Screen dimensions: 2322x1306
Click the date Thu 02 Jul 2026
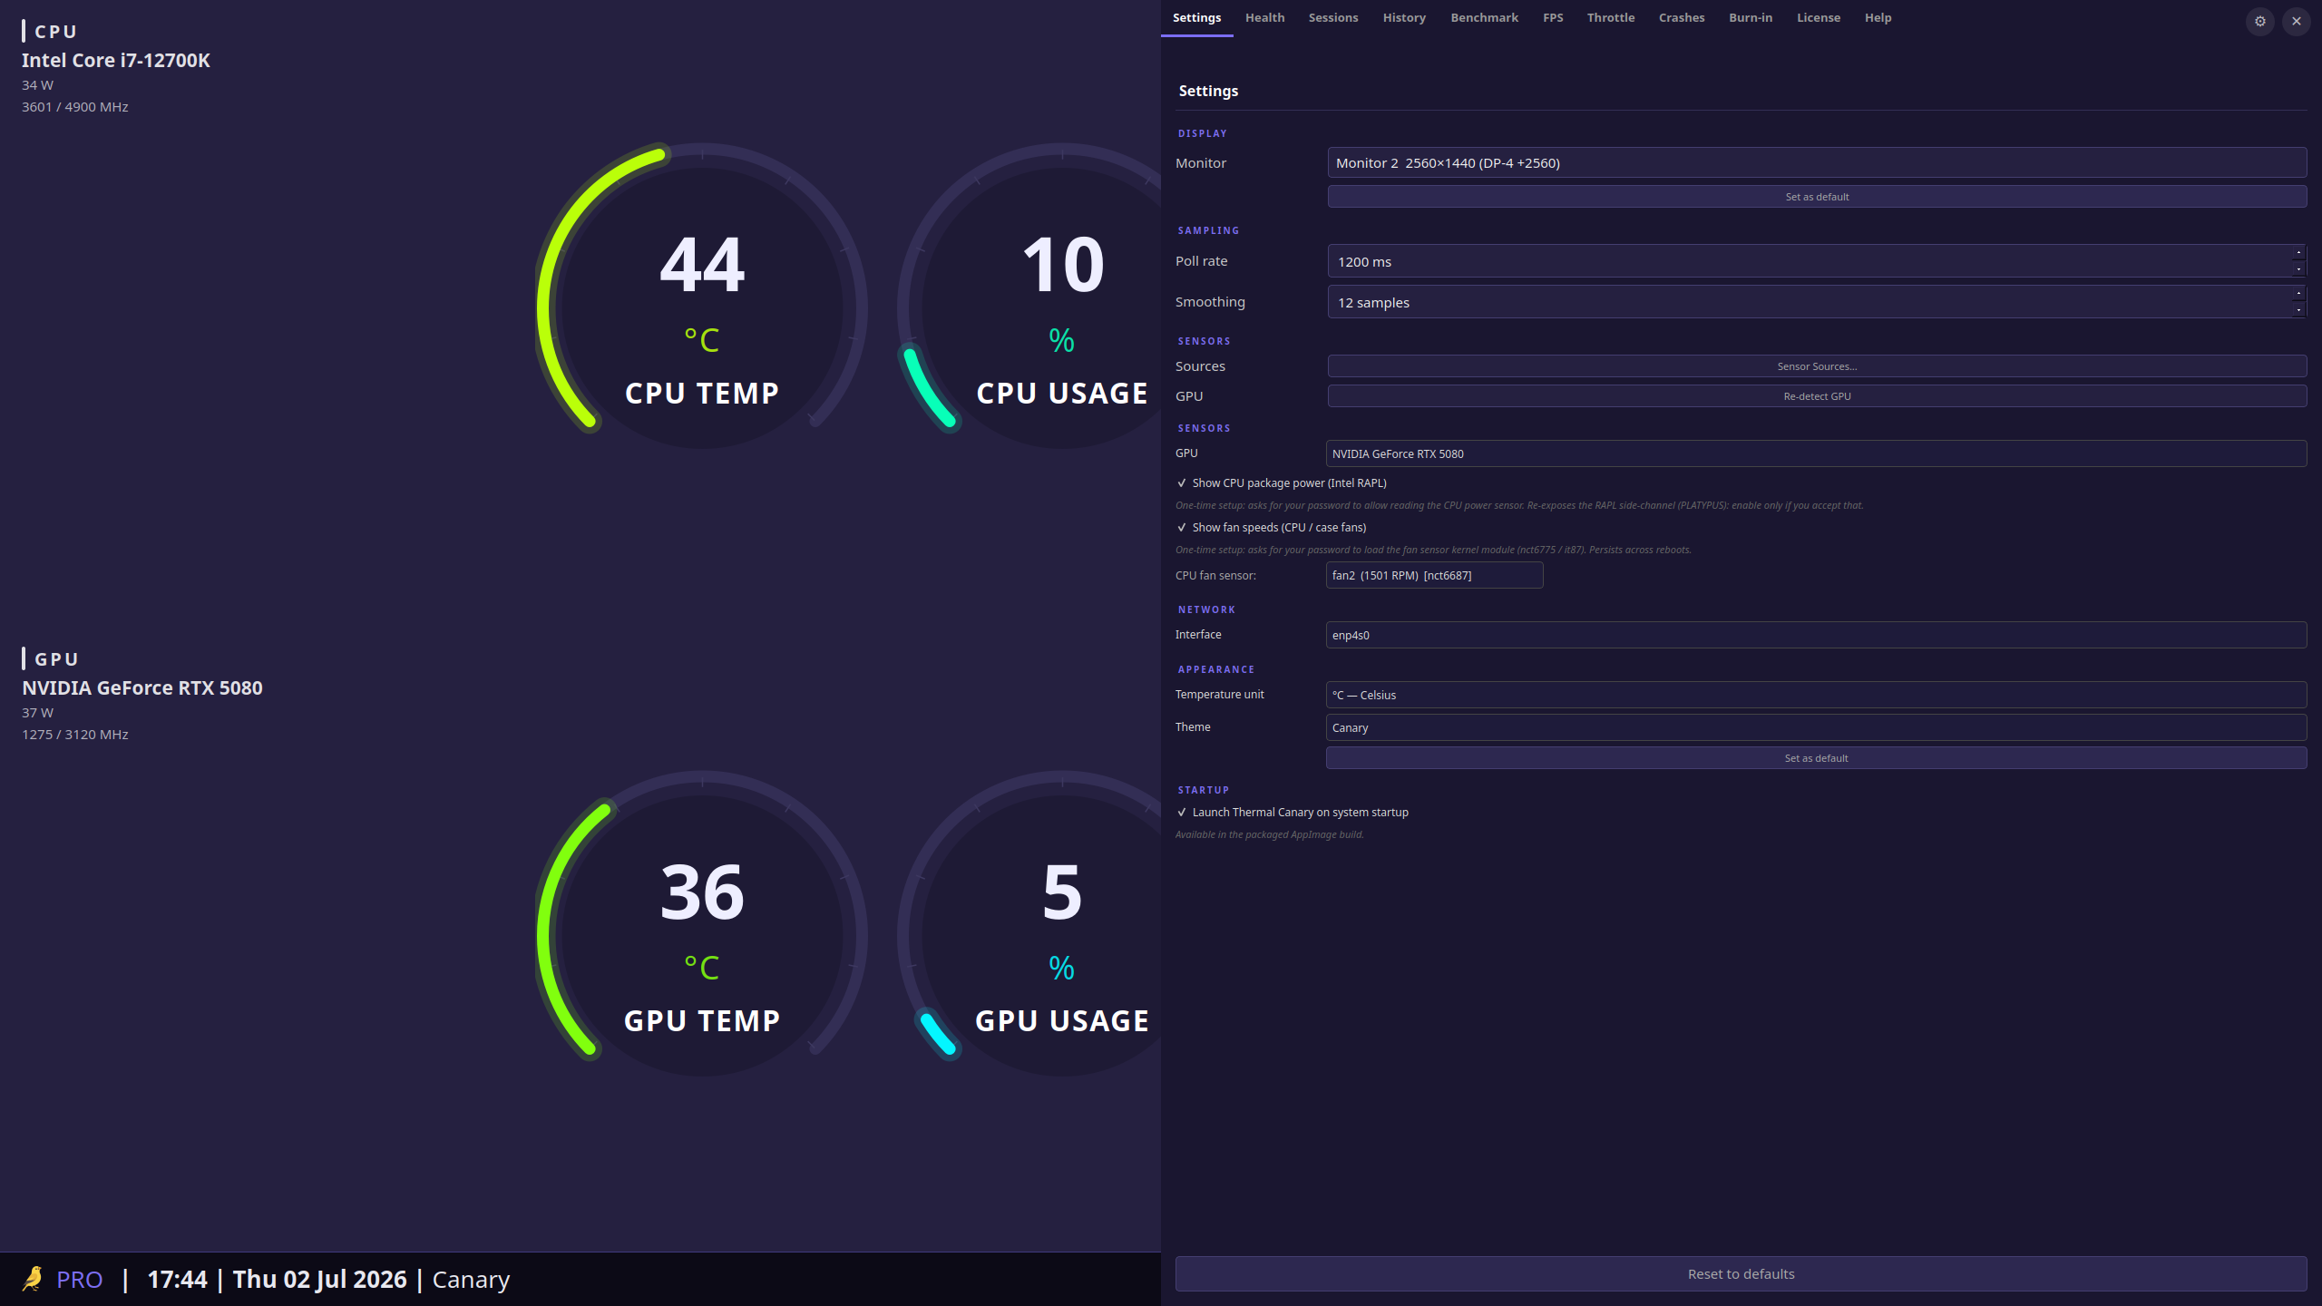pyautogui.click(x=319, y=1280)
